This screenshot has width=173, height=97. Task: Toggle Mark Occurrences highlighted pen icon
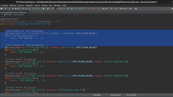pos(56,9)
